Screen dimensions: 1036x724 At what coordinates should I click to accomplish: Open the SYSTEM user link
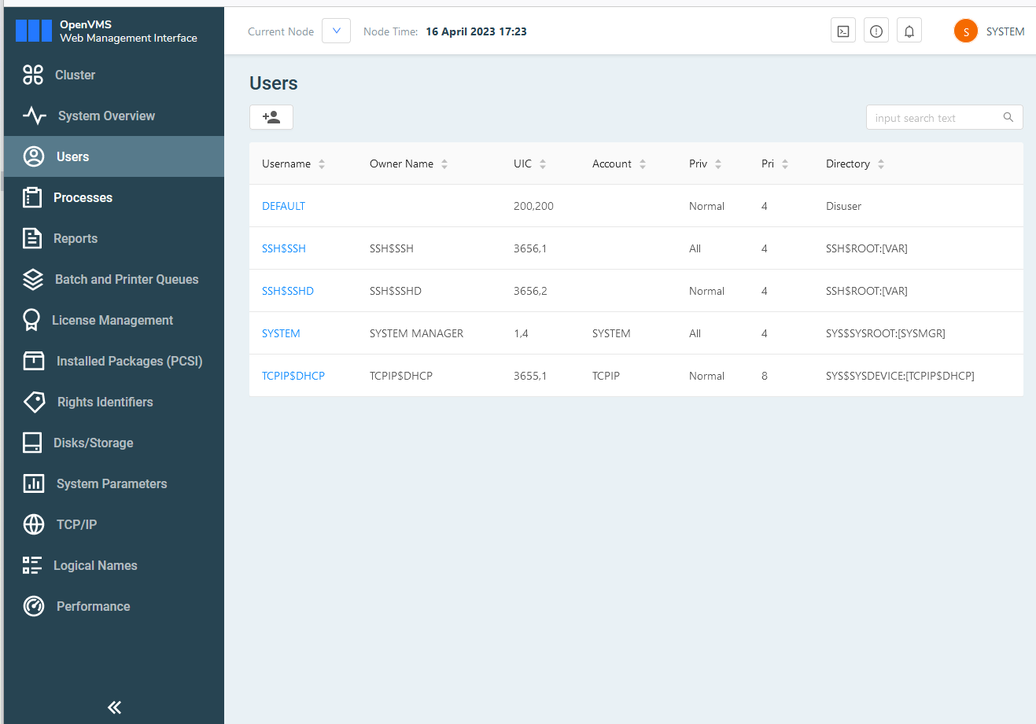281,333
